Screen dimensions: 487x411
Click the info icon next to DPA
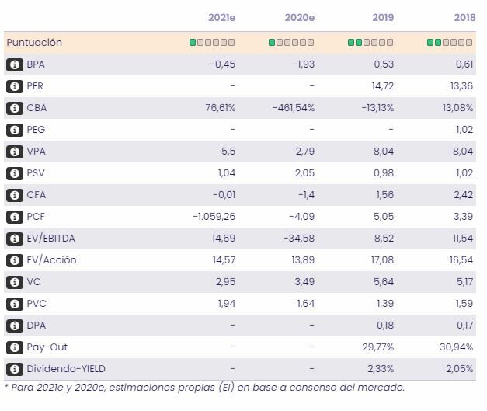click(x=13, y=326)
